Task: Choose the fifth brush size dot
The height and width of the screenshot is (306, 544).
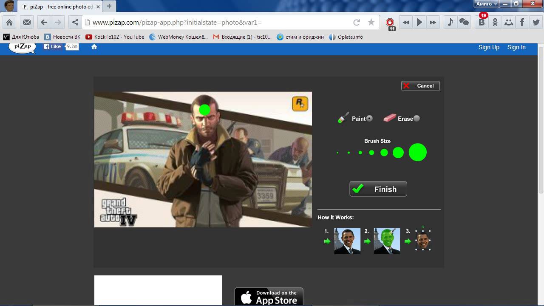Action: pyautogui.click(x=384, y=153)
